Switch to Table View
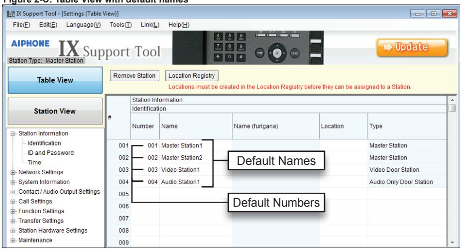Screen dimensions: 460x250 (x=55, y=80)
